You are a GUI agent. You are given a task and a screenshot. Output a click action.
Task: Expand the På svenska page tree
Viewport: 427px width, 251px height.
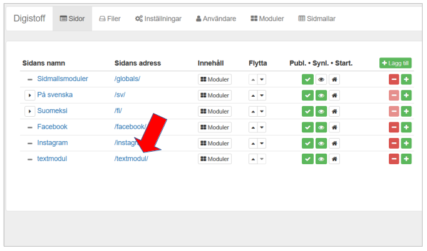point(29,96)
